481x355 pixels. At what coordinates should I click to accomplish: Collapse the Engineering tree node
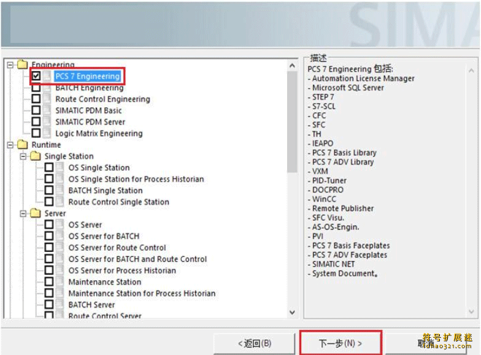10,65
